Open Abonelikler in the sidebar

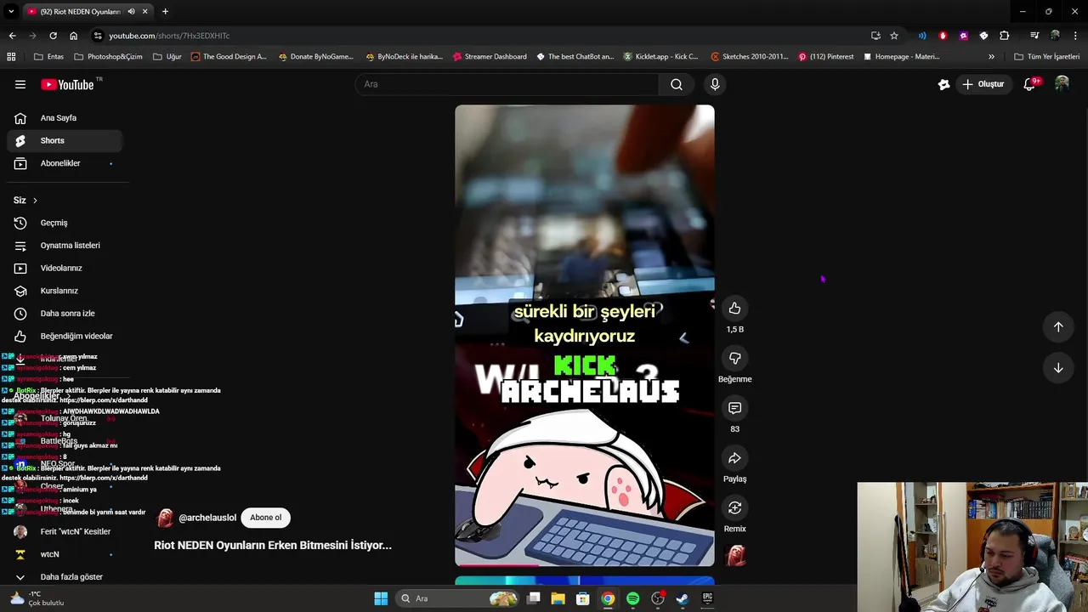pyautogui.click(x=65, y=163)
